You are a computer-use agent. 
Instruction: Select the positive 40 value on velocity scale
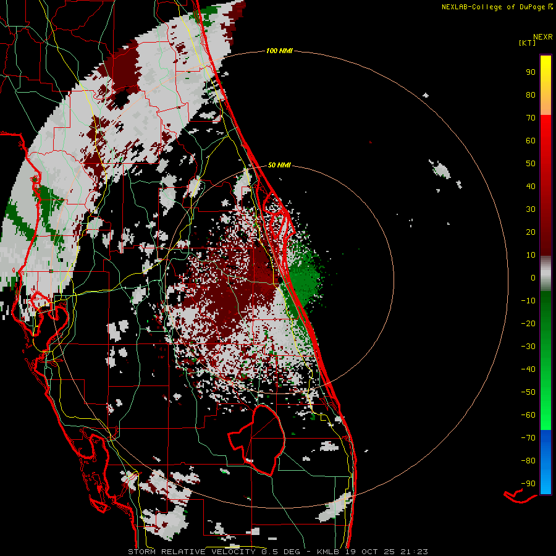pos(531,187)
